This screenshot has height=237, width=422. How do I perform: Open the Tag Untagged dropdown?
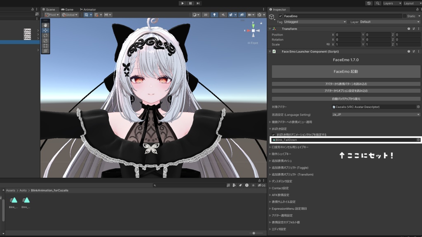point(315,22)
